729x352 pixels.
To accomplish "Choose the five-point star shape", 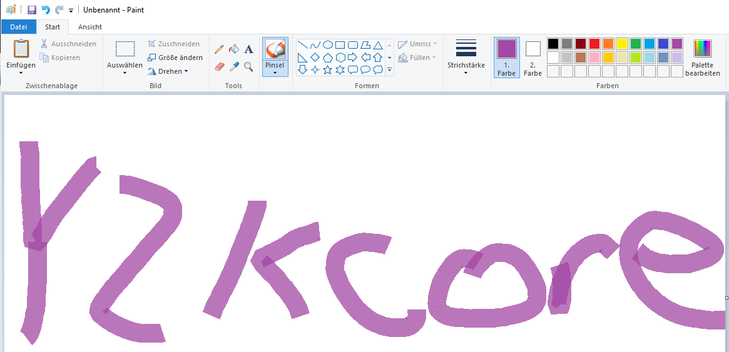I will pos(327,70).
